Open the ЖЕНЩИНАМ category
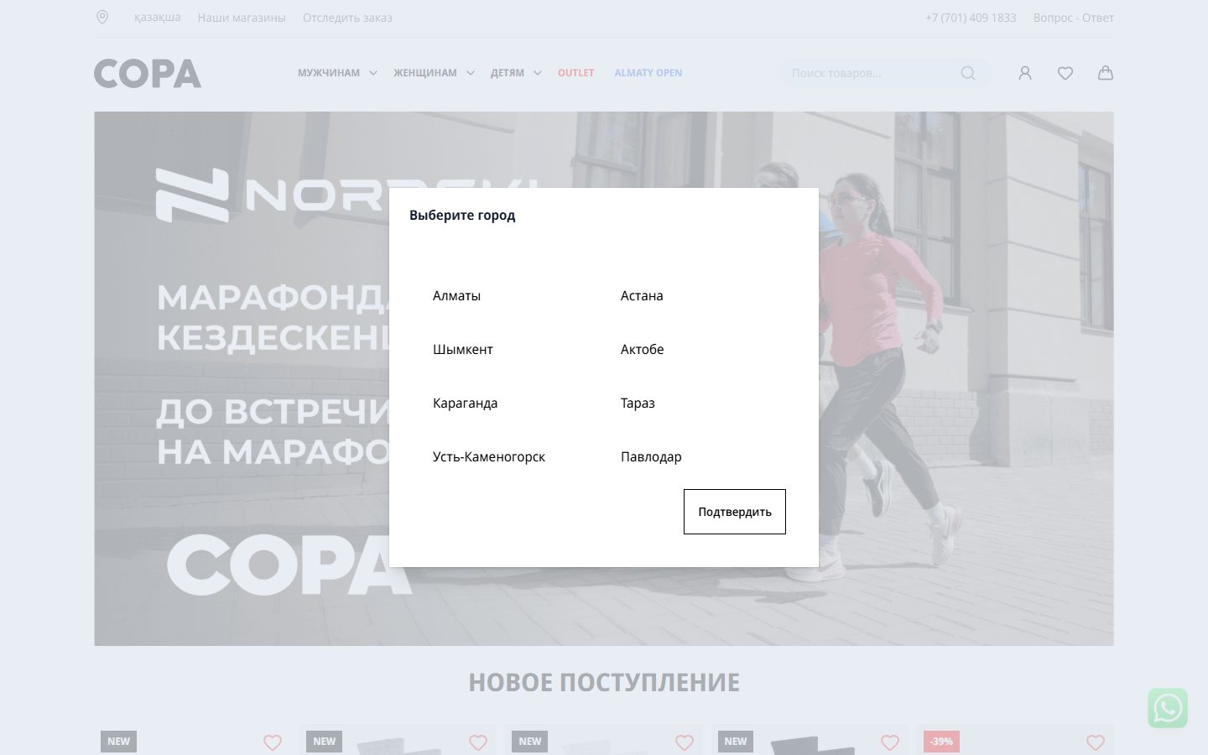 425,73
